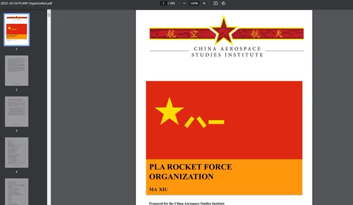Open the partially visible page 5 thumbnail

tap(17, 191)
